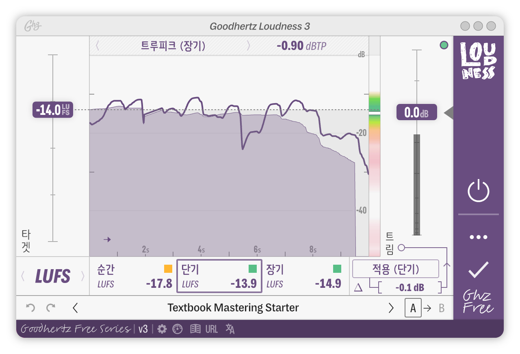
Task: Click the language translation icon
Action: (230, 329)
